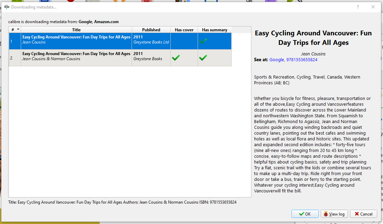Sort by the Has summary column header
Image resolution: width=383 pixels, height=224 pixels.
[x=215, y=30]
